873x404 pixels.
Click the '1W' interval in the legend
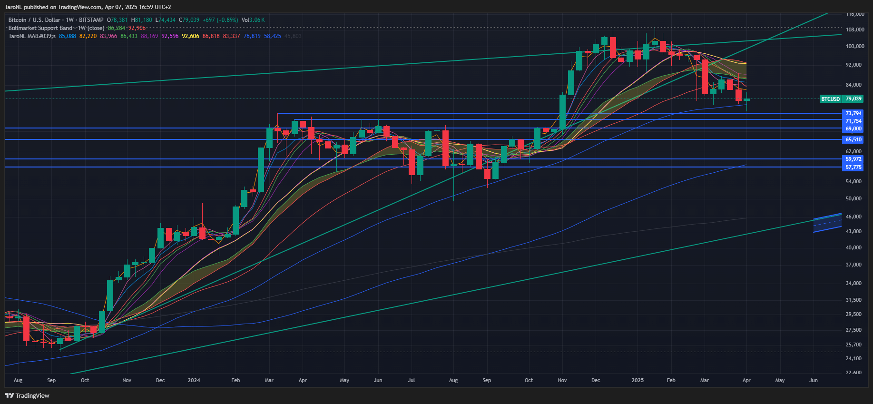pos(70,20)
